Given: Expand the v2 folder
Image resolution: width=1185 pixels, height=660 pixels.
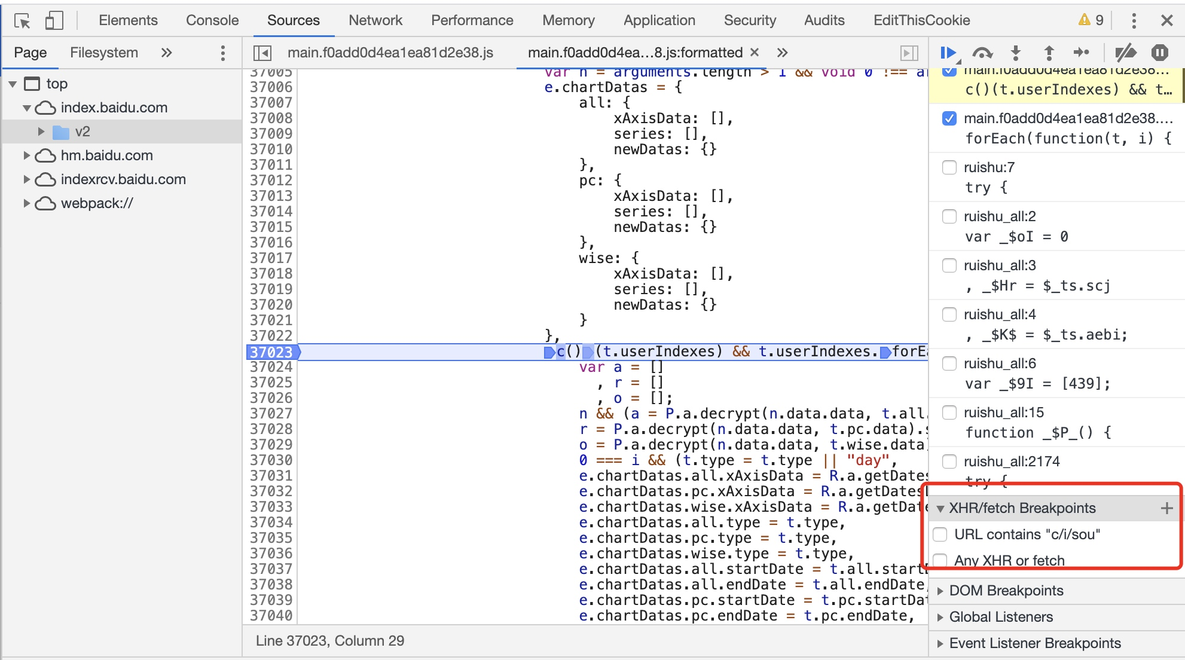Looking at the screenshot, I should point(41,132).
